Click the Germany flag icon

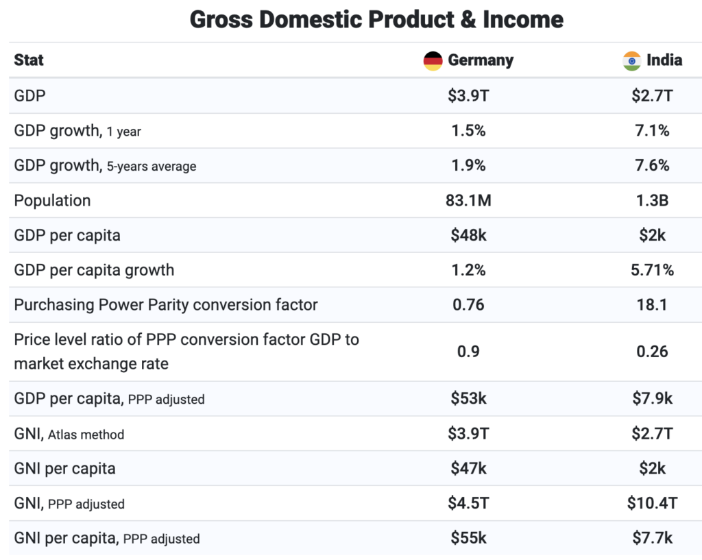[433, 60]
